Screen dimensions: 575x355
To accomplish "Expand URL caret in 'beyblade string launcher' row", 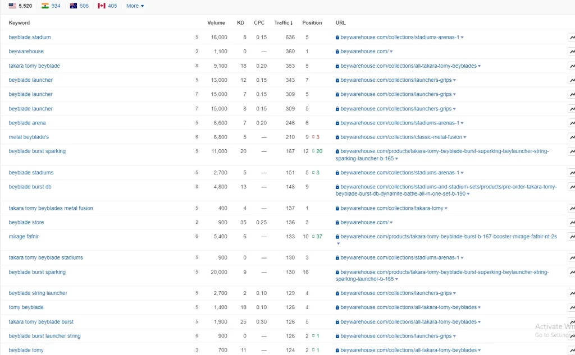I will tap(454, 293).
